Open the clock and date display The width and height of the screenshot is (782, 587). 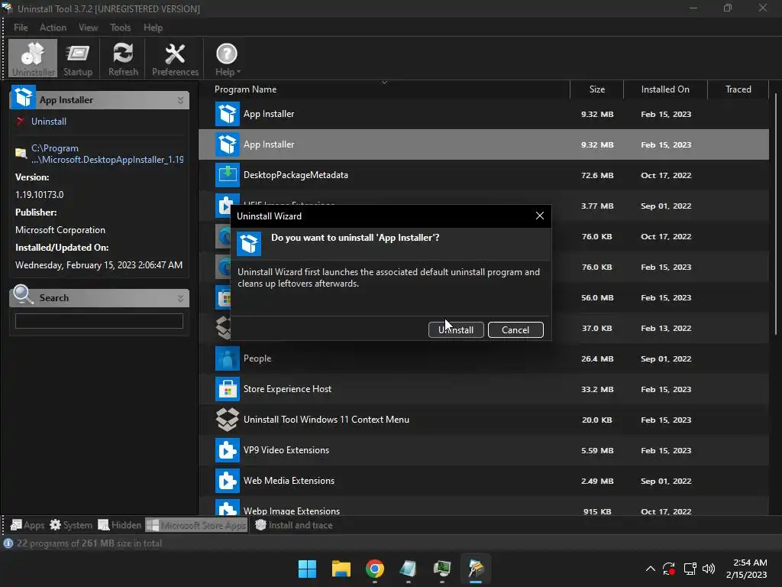746,569
